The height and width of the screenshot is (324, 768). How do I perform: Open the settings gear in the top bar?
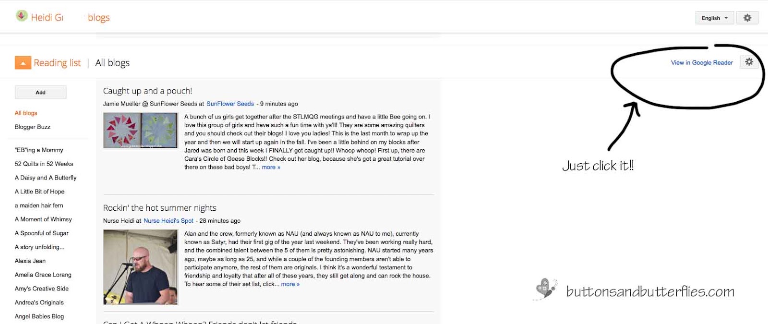click(x=747, y=17)
